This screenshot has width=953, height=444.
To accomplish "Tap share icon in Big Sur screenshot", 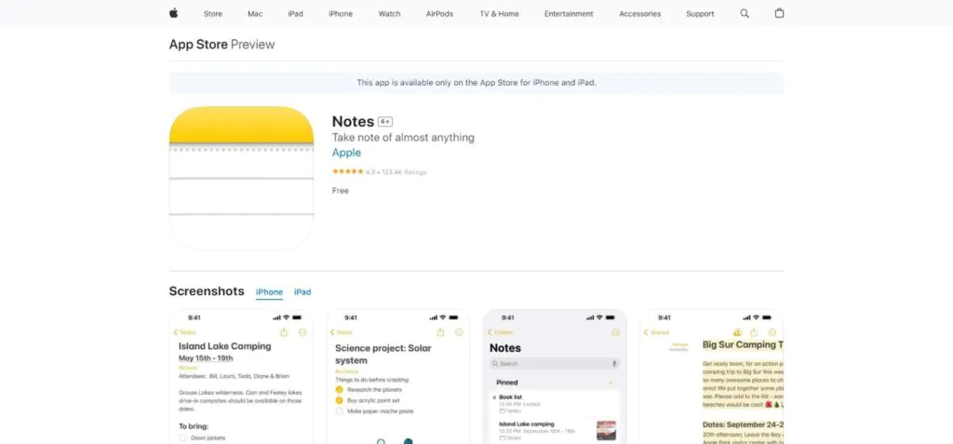I will click(754, 332).
